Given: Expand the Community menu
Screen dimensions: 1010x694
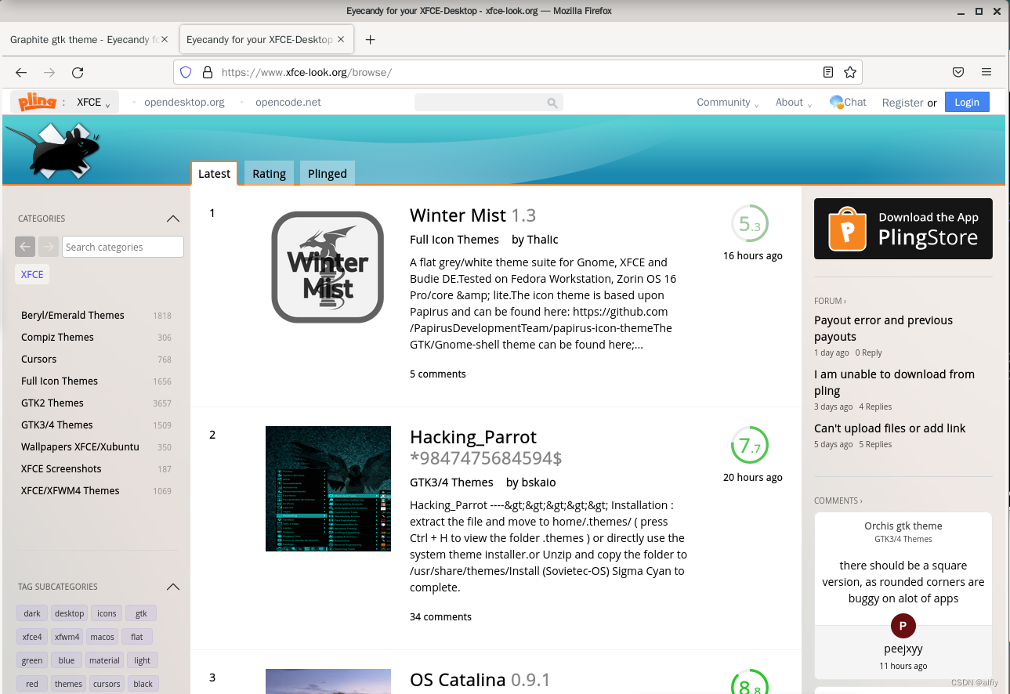Looking at the screenshot, I should (x=728, y=102).
